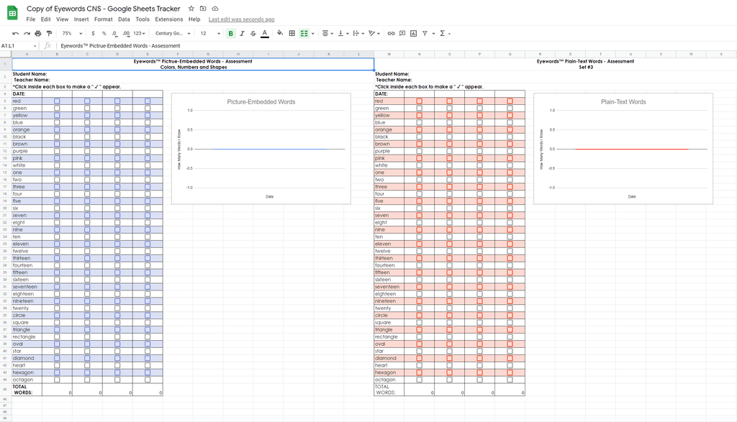
Task: Open the 123 number format dropdown
Action: [139, 33]
